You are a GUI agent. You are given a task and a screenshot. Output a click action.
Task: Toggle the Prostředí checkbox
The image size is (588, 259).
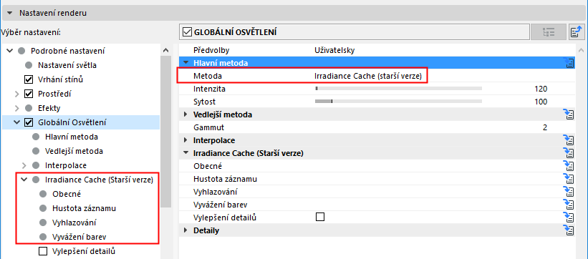point(28,94)
